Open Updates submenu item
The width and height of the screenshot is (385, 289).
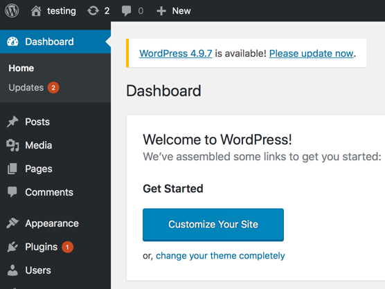pyautogui.click(x=26, y=88)
